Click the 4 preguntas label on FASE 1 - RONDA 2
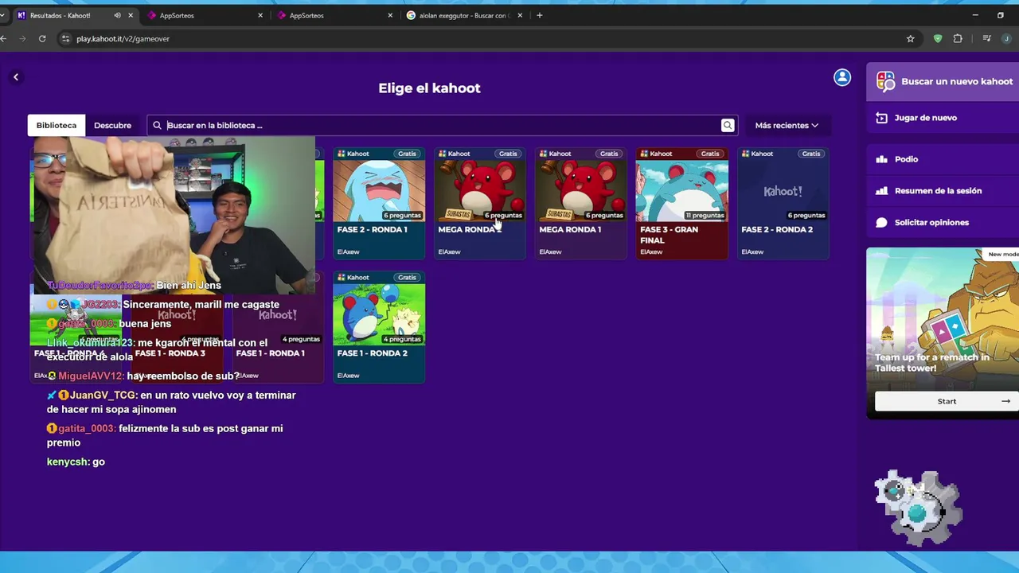Screen dimensions: 1019x573 (x=402, y=339)
